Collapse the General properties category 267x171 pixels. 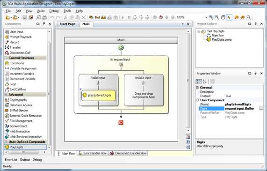[197, 88]
